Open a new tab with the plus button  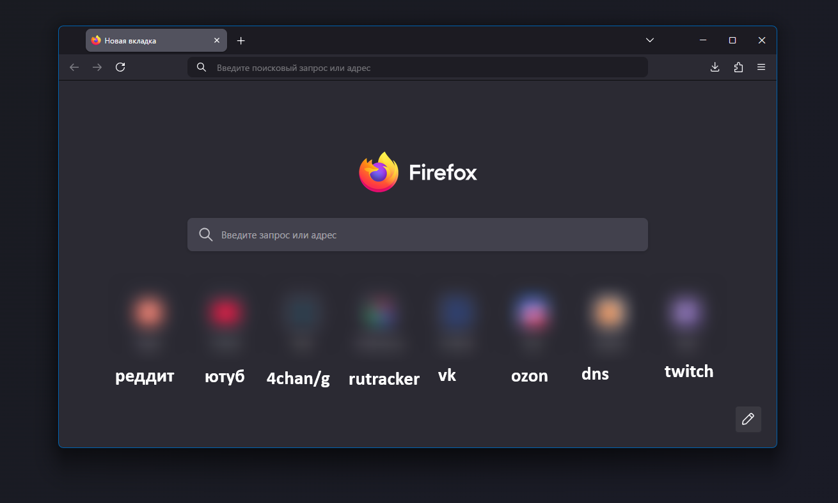click(241, 40)
